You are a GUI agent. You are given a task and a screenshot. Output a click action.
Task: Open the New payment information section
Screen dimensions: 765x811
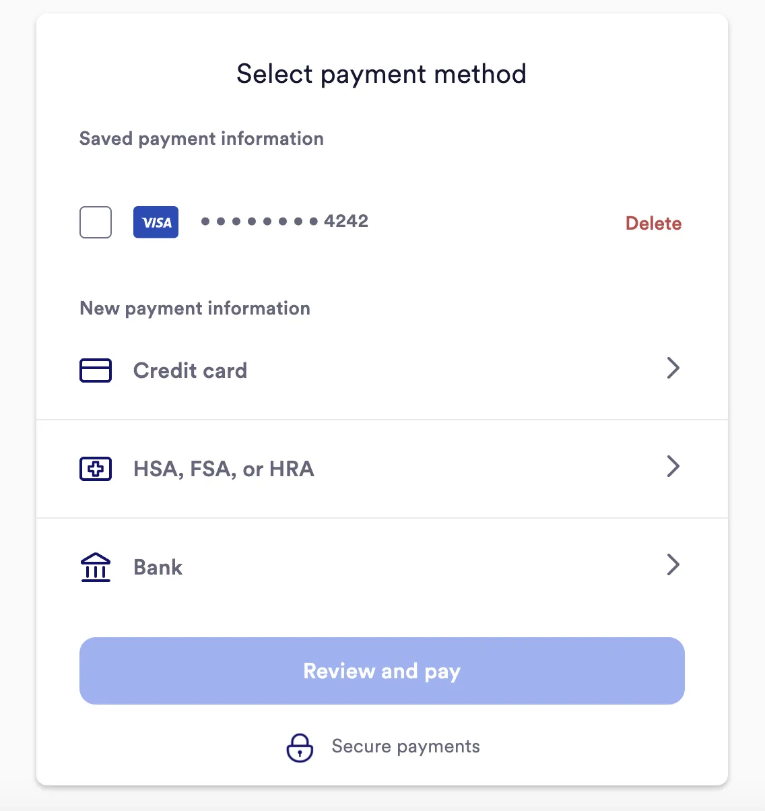click(195, 309)
